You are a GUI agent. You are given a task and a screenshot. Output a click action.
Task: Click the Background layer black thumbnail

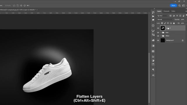163,40
